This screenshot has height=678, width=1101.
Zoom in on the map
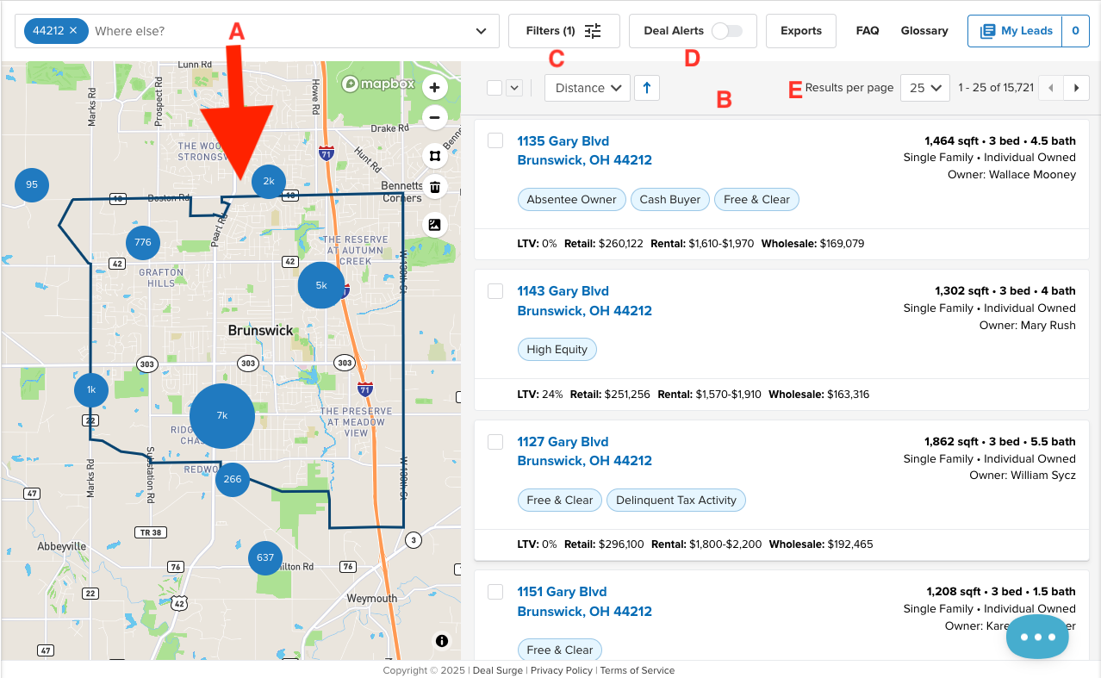tap(435, 87)
